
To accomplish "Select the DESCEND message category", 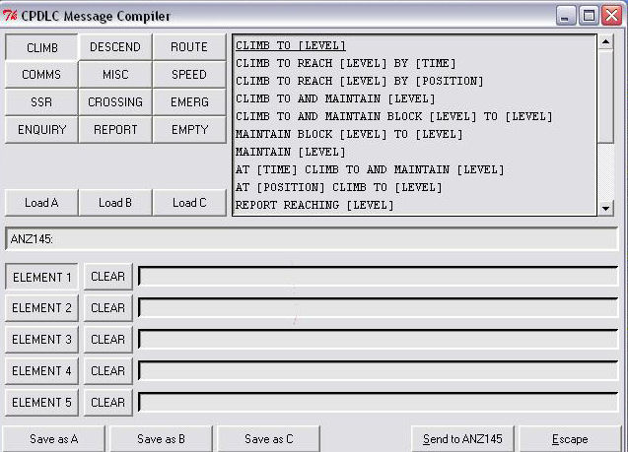I will click(x=115, y=47).
